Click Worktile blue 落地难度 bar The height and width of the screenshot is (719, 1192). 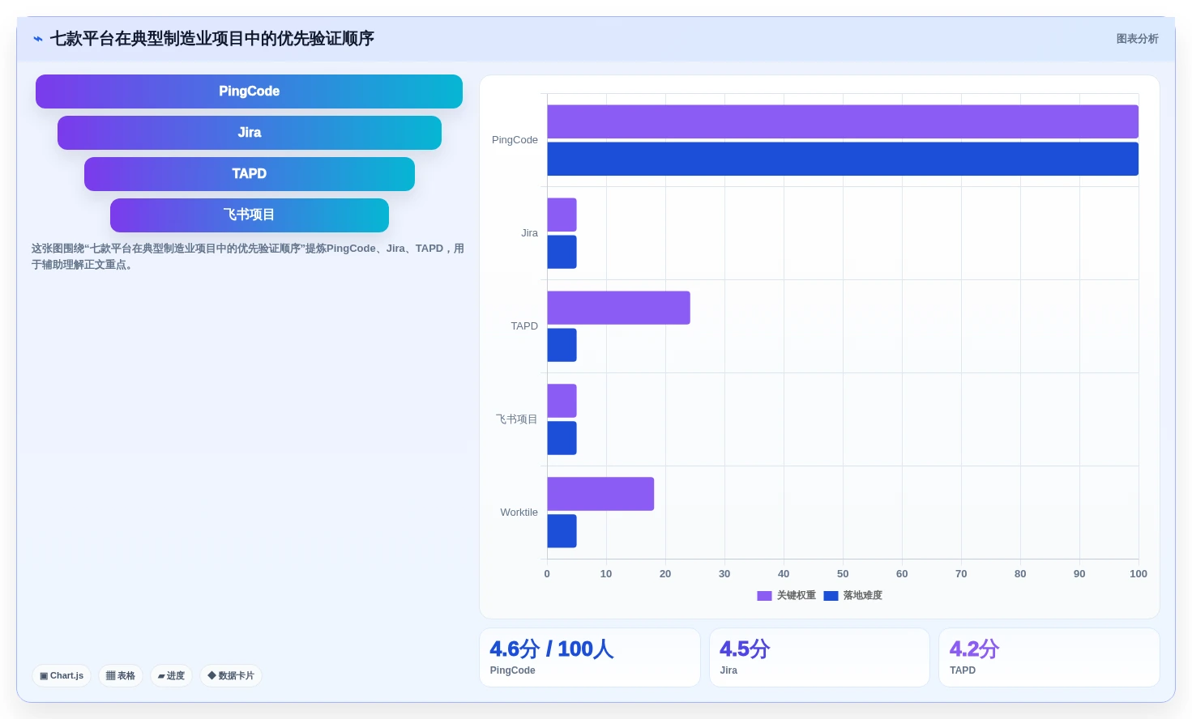click(562, 531)
